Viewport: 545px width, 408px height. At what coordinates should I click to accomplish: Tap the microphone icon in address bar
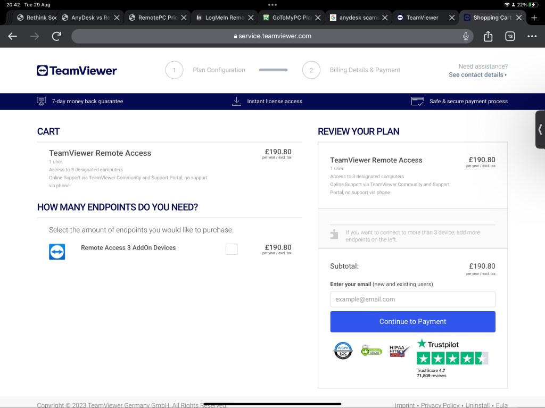point(466,36)
